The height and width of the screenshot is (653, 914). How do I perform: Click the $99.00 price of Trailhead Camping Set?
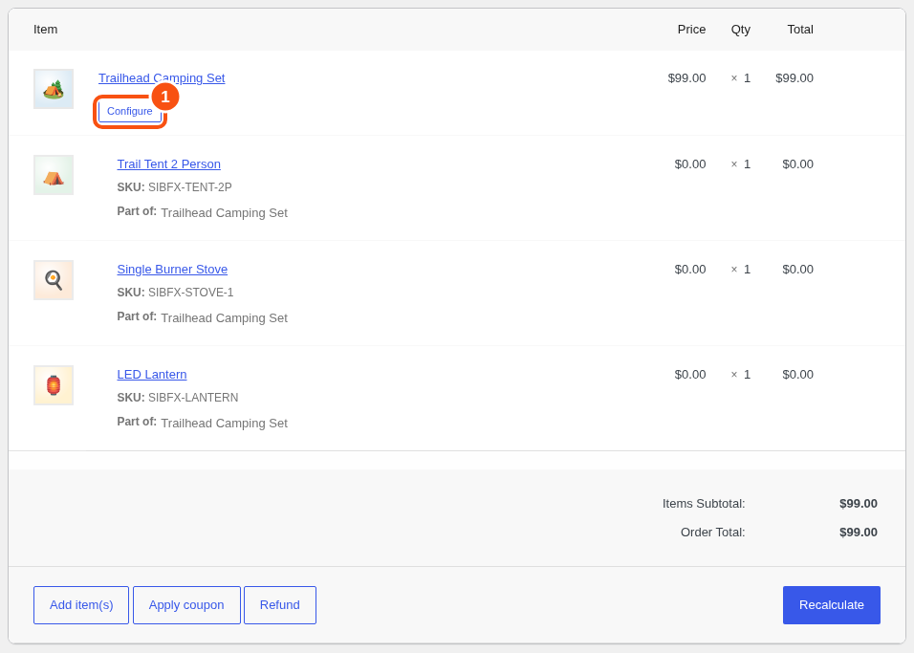[686, 78]
